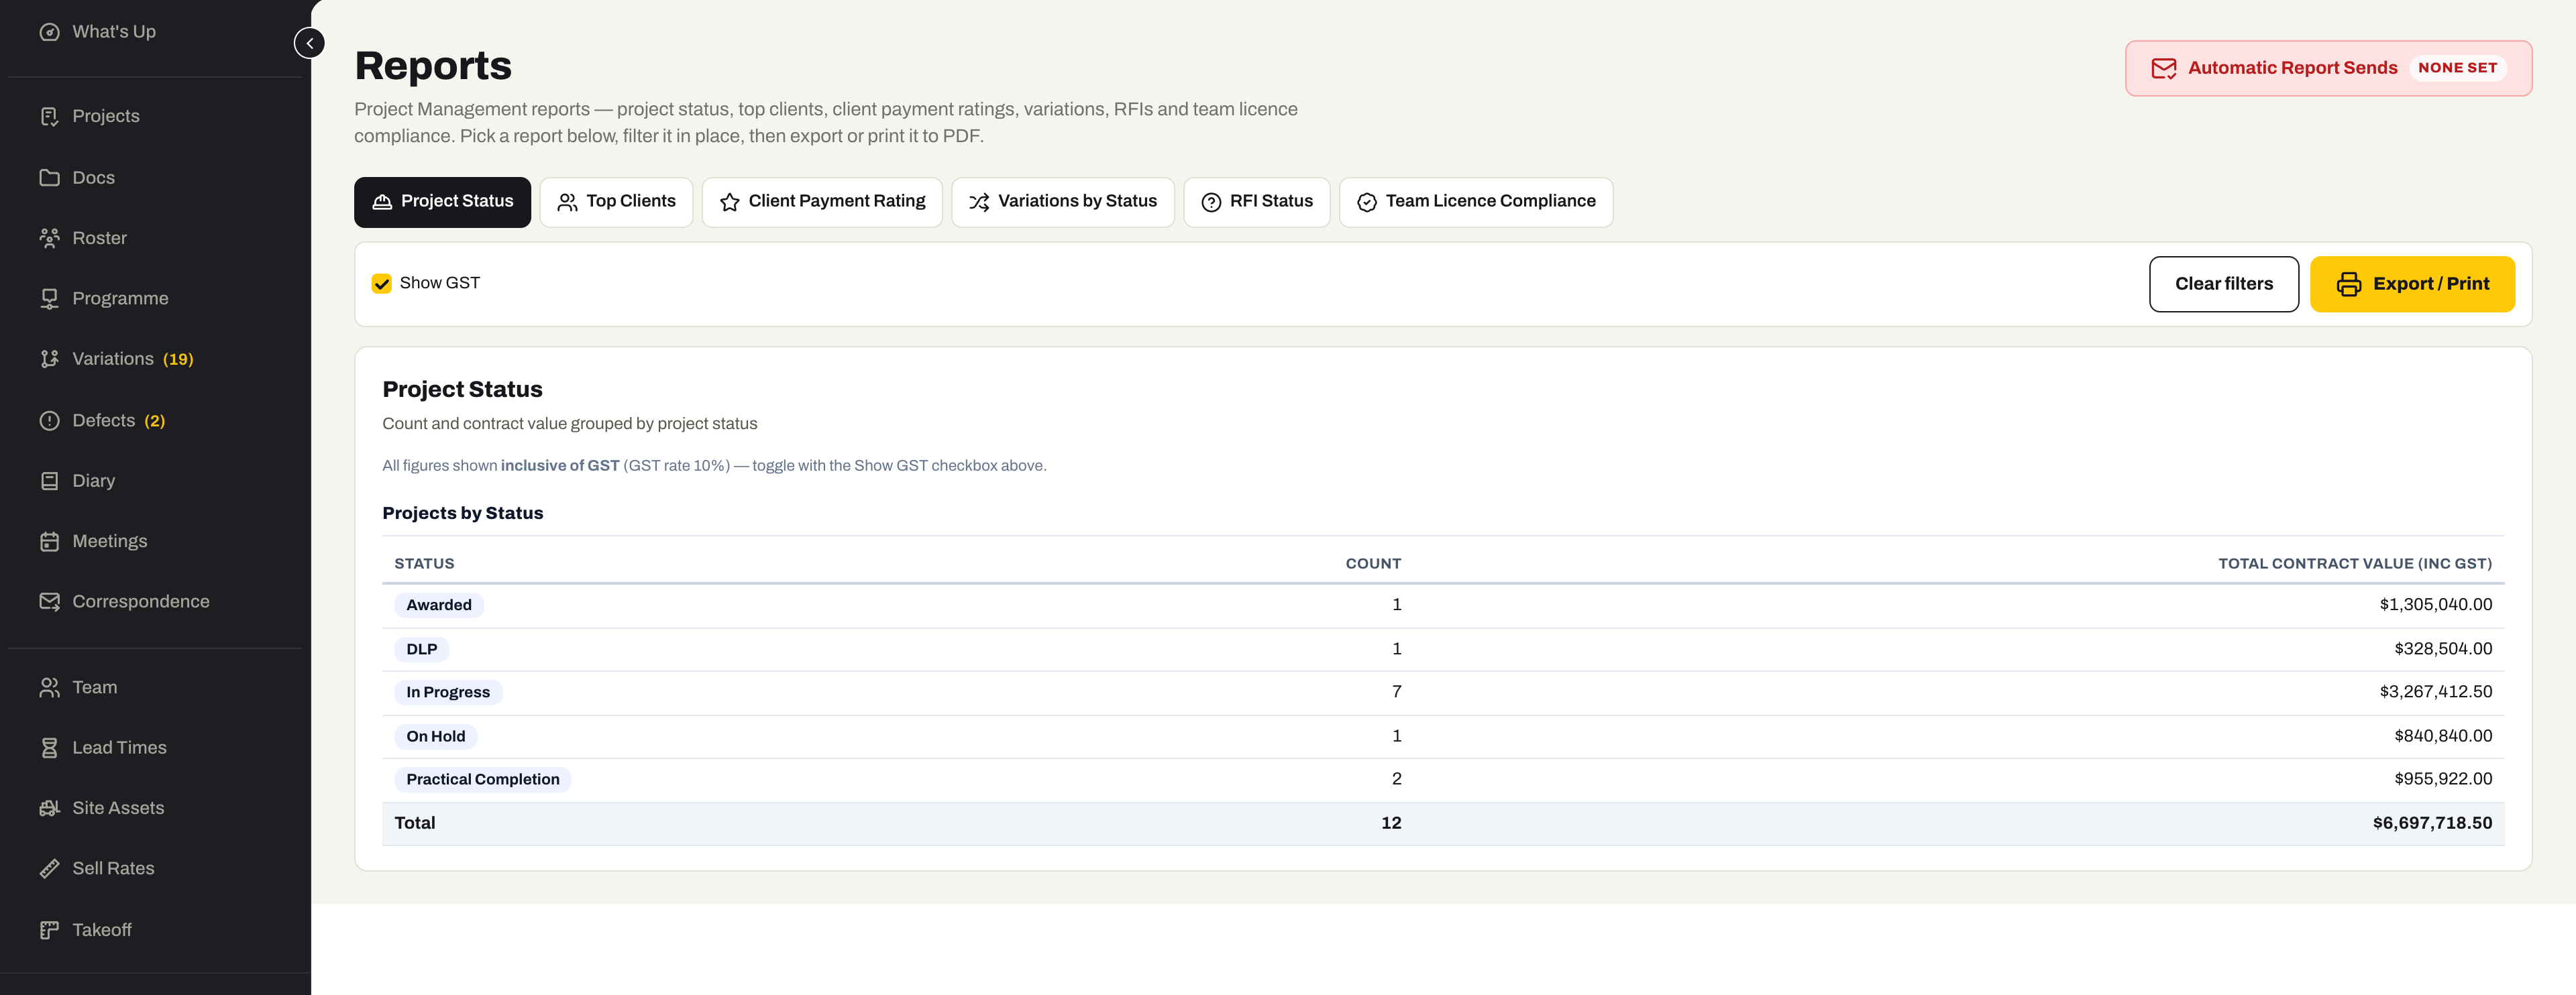Switch to the Top Clients report tab
The height and width of the screenshot is (995, 2576).
point(616,202)
